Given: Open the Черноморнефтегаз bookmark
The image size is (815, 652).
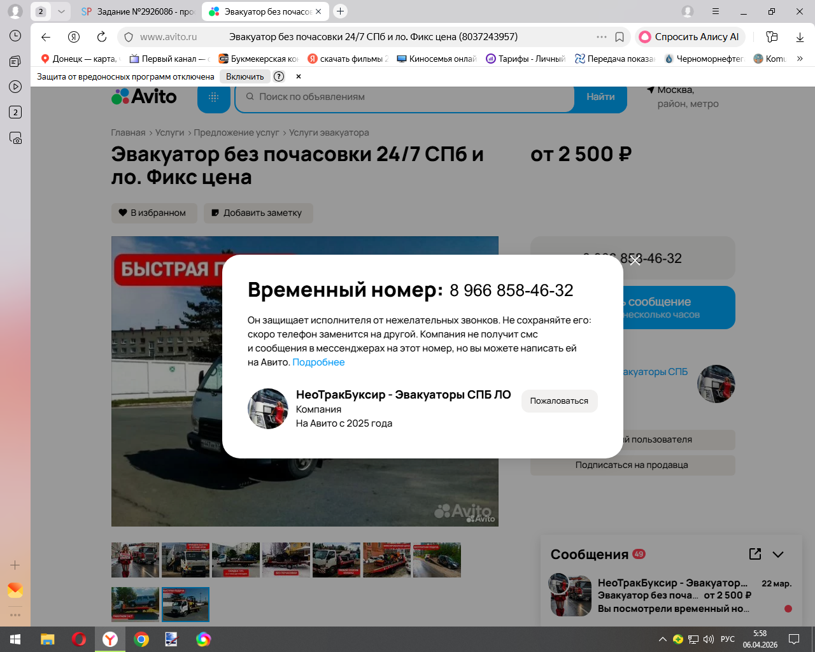Looking at the screenshot, I should [704, 59].
